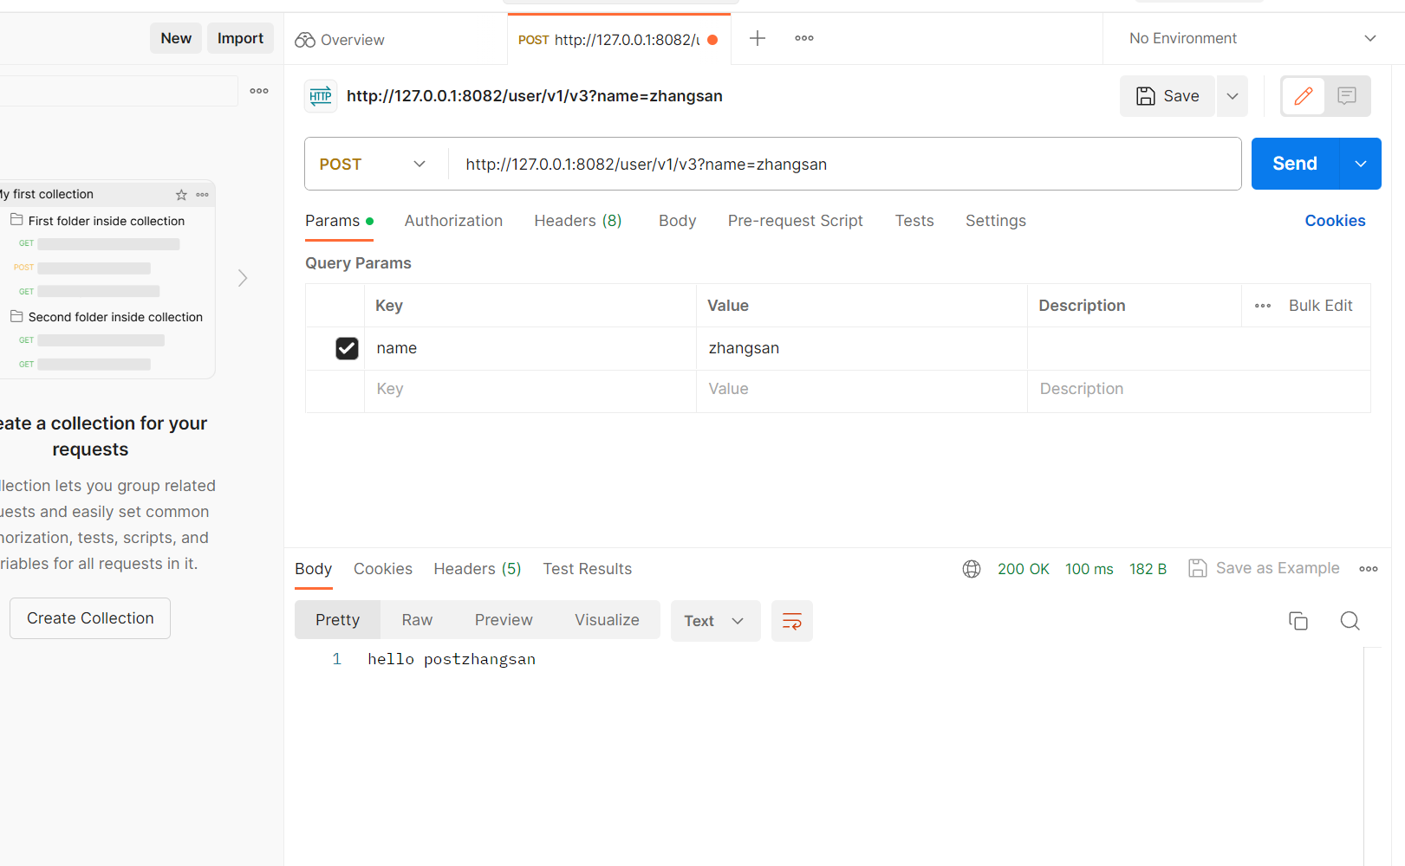Open query params column options ellipsis
1405x866 pixels.
[x=1263, y=306]
